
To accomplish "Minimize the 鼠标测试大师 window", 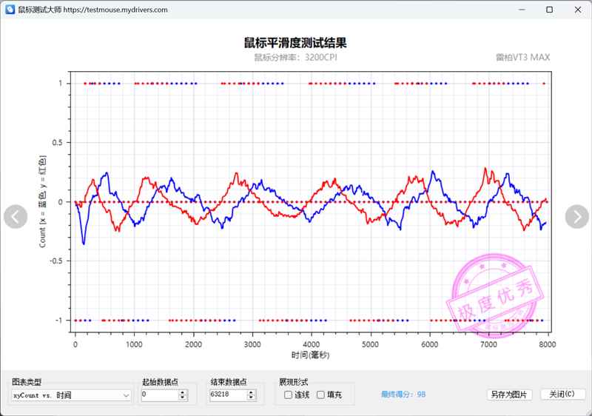I will pos(522,10).
